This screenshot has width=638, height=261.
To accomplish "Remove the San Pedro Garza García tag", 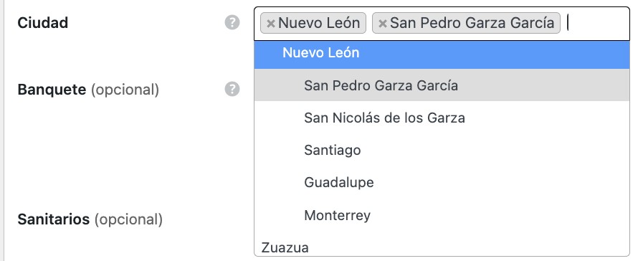I will (383, 23).
